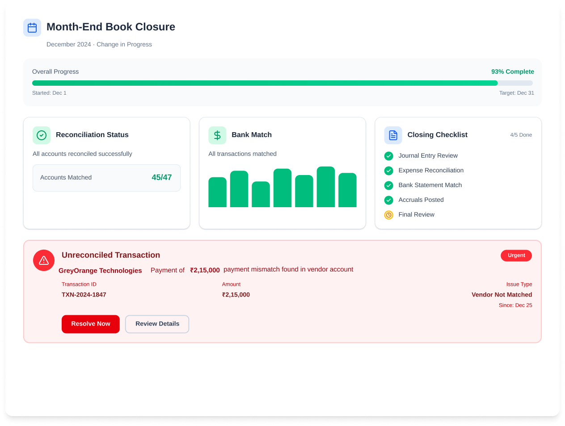This screenshot has height=426, width=565.
Task: Click the calendar icon beside Month-End Book Closure
Action: 32,28
